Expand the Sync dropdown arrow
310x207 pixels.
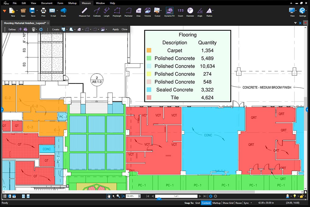(x=251, y=203)
